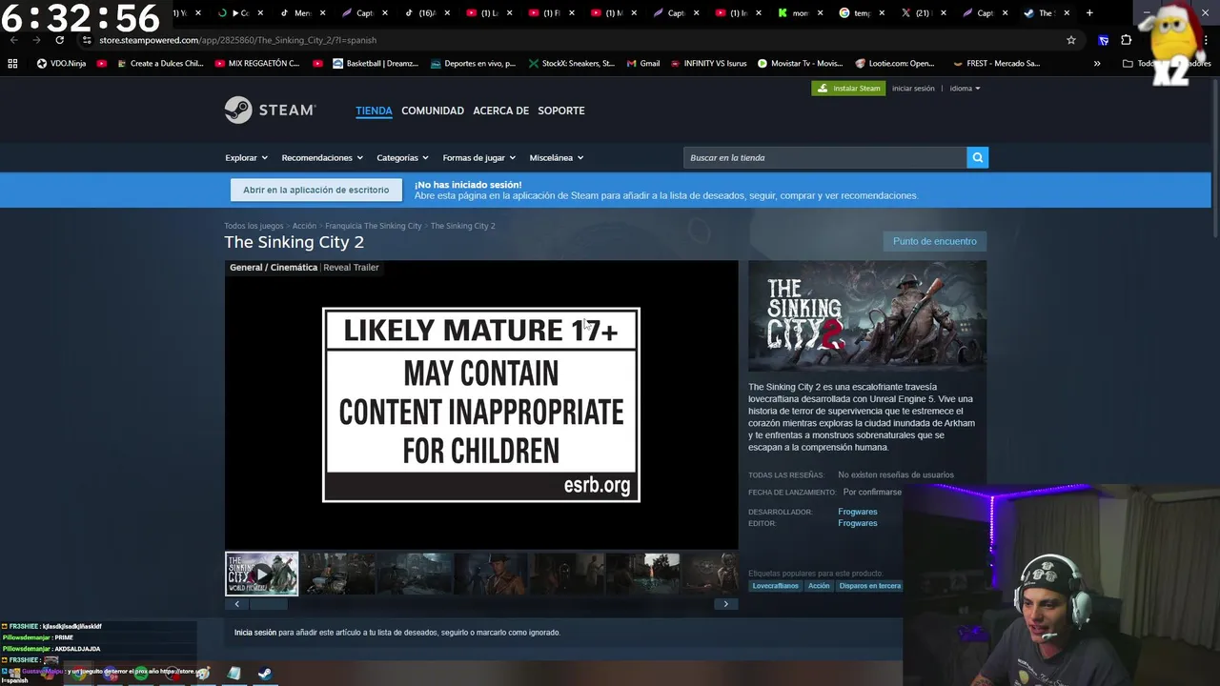The height and width of the screenshot is (686, 1220).
Task: Click the Todos los juegos breadcrumb
Action: [254, 226]
